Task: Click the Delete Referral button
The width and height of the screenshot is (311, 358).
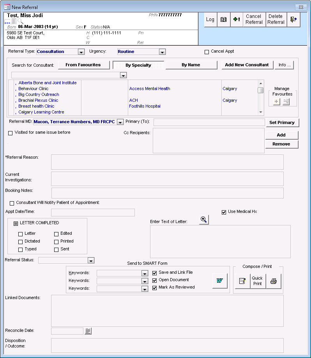Action: (x=276, y=19)
